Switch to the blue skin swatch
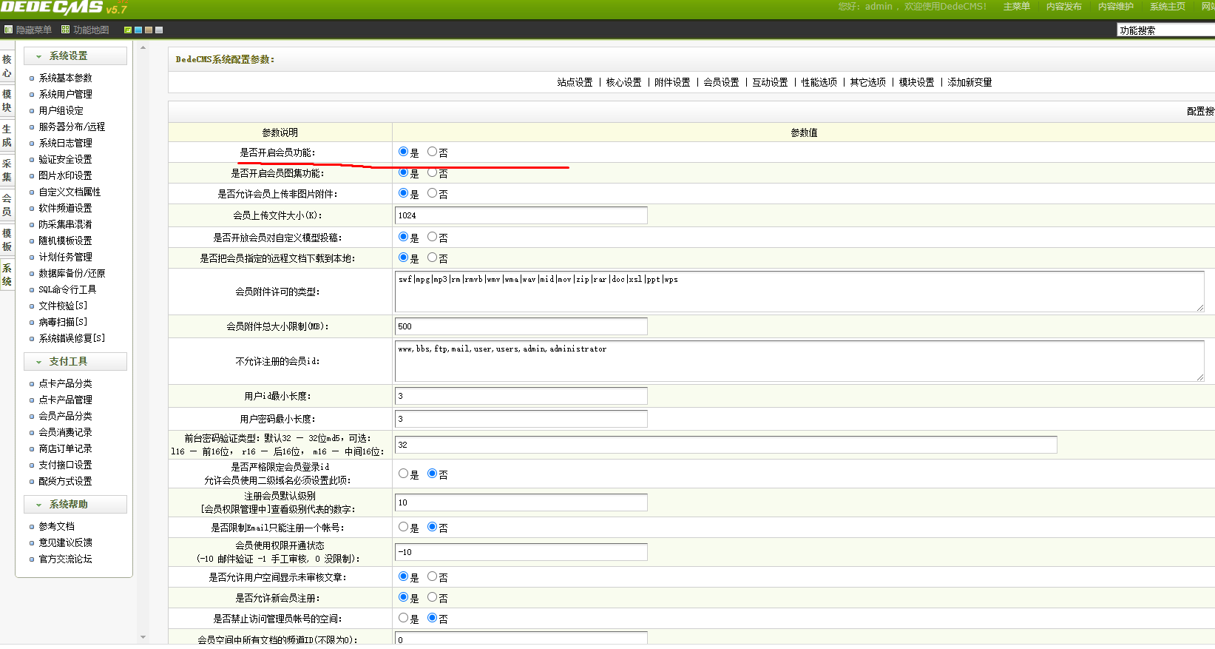The image size is (1215, 649). click(138, 30)
